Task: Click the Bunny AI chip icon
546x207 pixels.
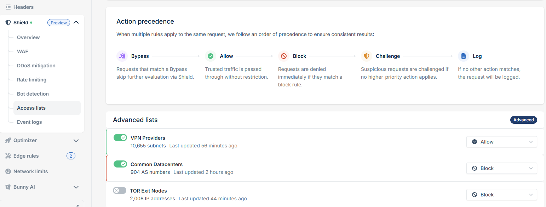Action: point(8,187)
